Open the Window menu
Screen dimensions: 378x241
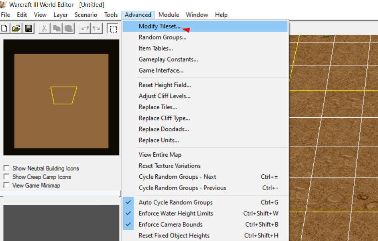197,15
